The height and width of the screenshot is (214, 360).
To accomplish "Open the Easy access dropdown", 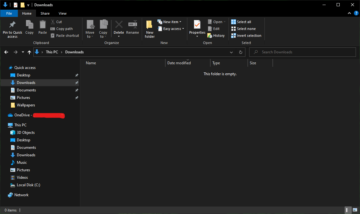I will 171,29.
